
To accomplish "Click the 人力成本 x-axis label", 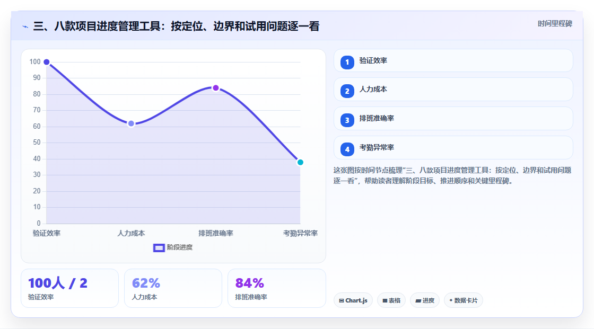I will coord(131,233).
